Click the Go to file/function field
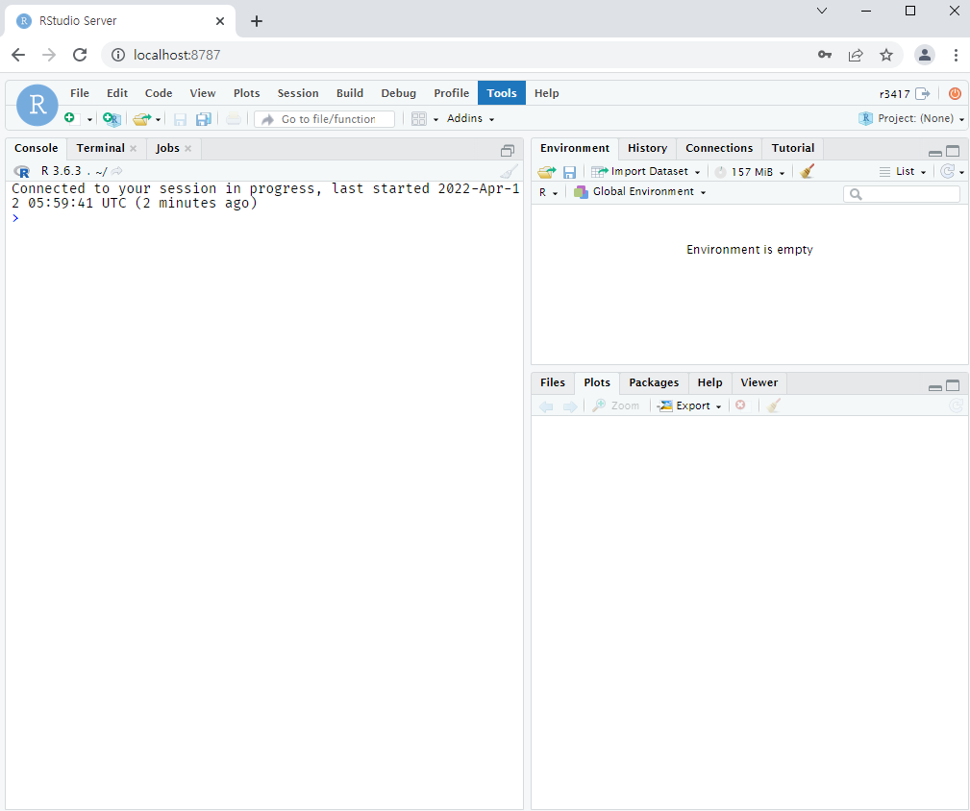Image resolution: width=970 pixels, height=811 pixels. pos(324,119)
